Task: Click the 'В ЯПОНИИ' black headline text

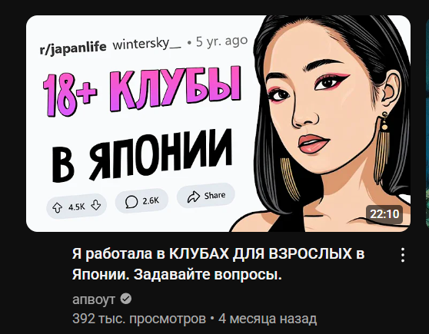Action: click(142, 156)
